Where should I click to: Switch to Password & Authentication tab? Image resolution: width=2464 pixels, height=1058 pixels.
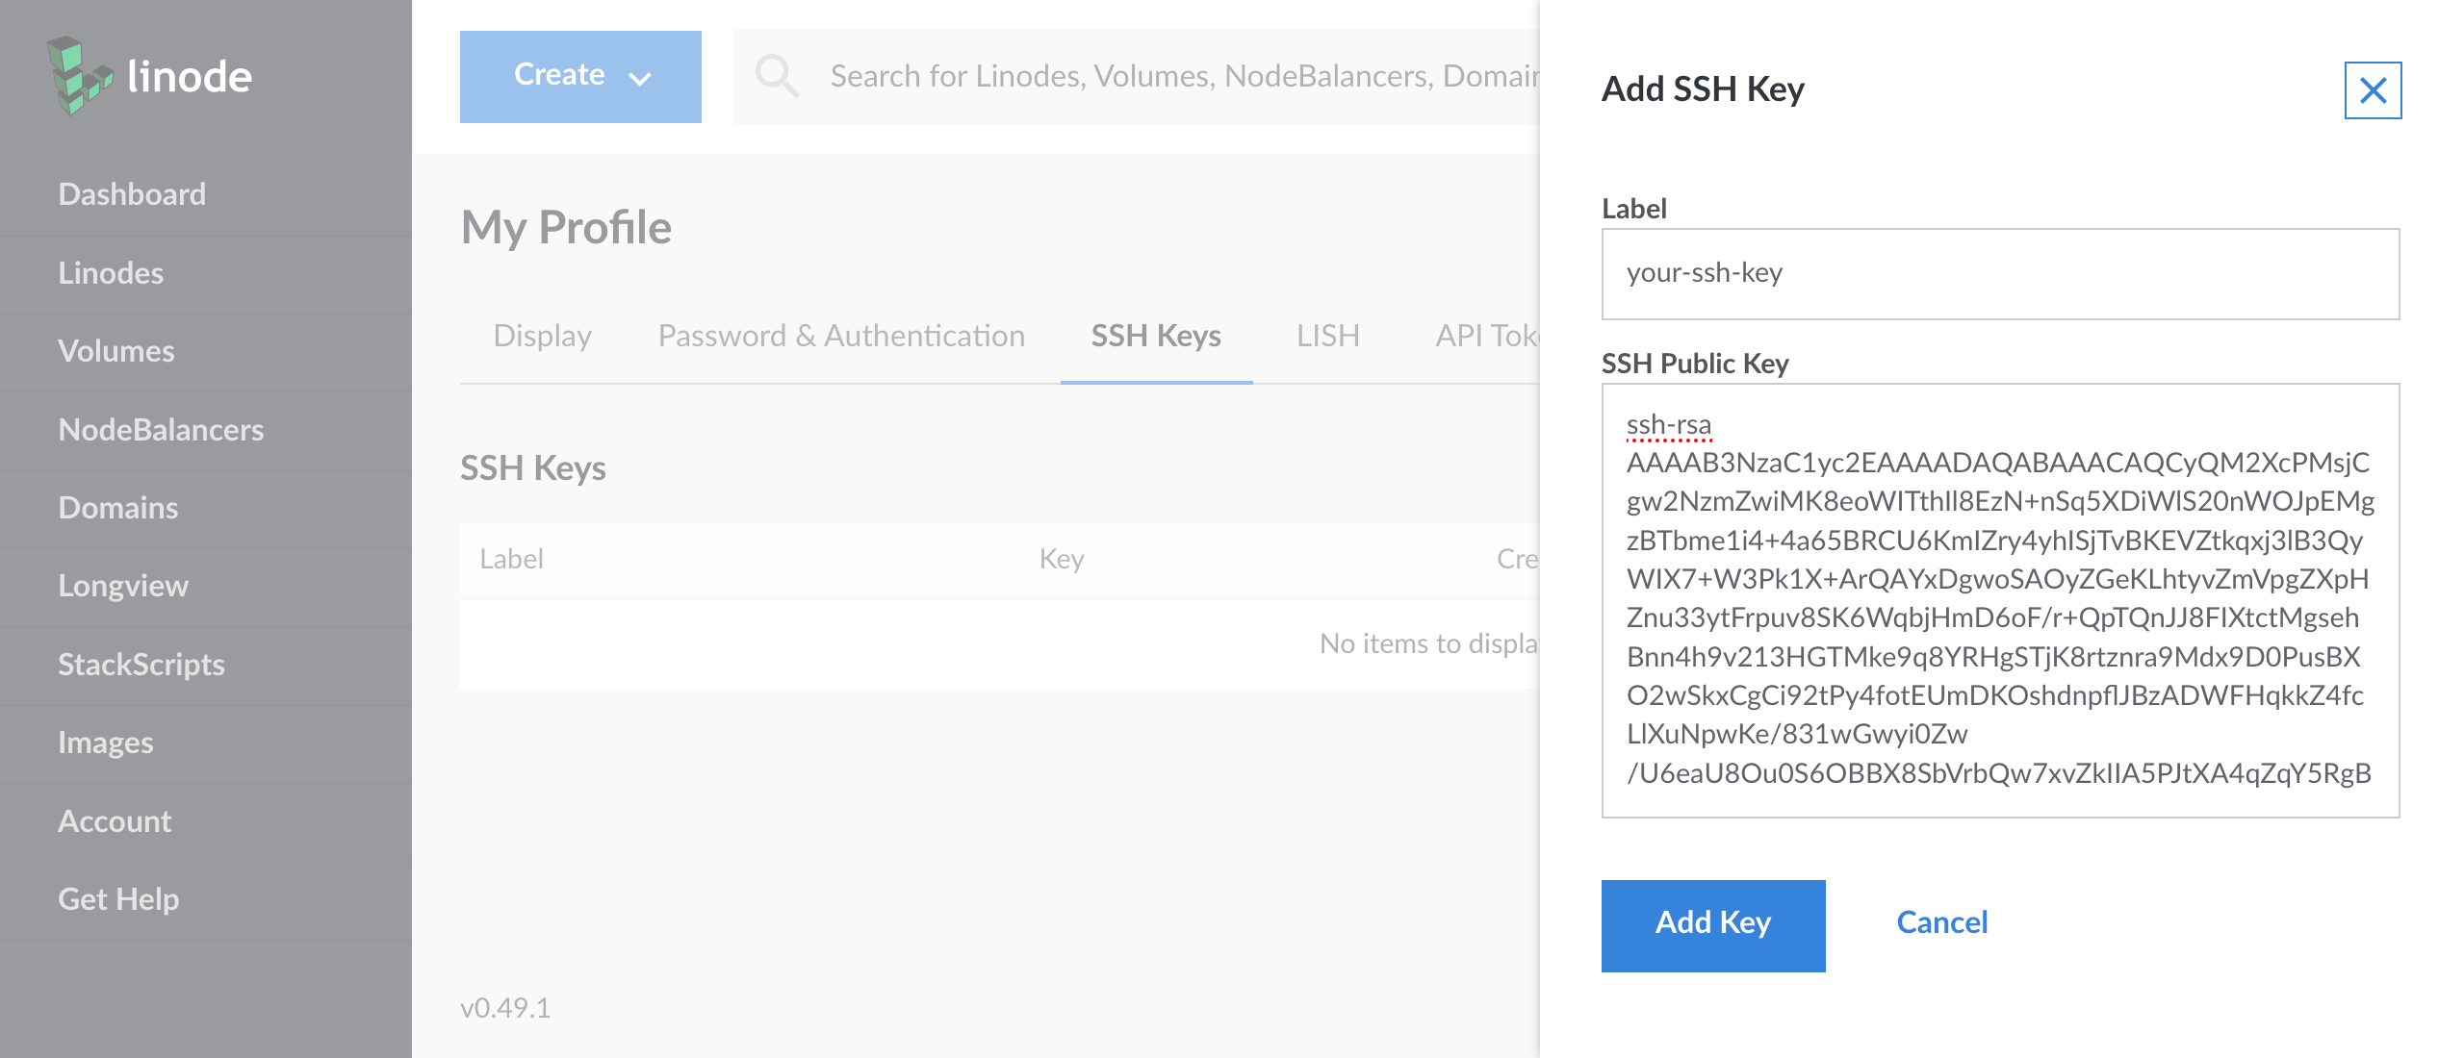click(841, 336)
